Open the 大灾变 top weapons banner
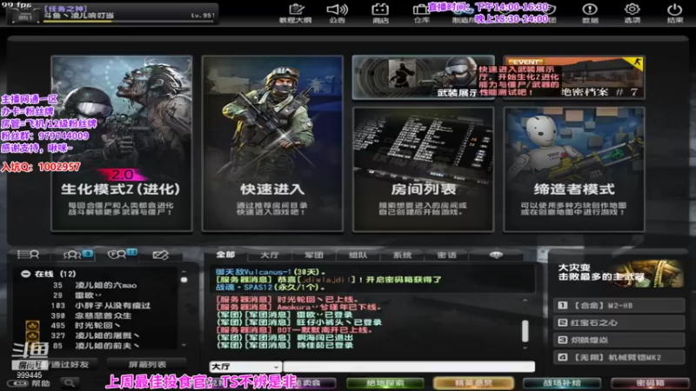Viewport: 696px width, 391px height. coord(619,273)
